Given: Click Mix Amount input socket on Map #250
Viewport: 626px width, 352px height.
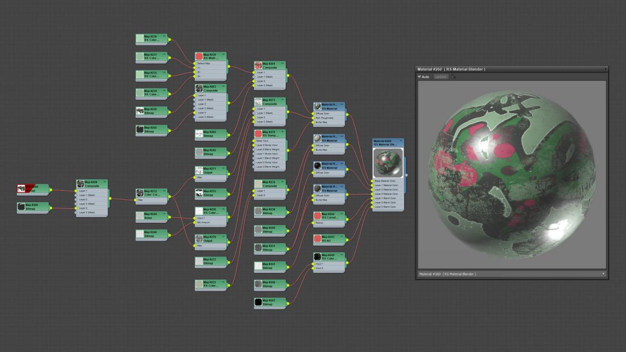Looking at the screenshot, I should (195, 222).
